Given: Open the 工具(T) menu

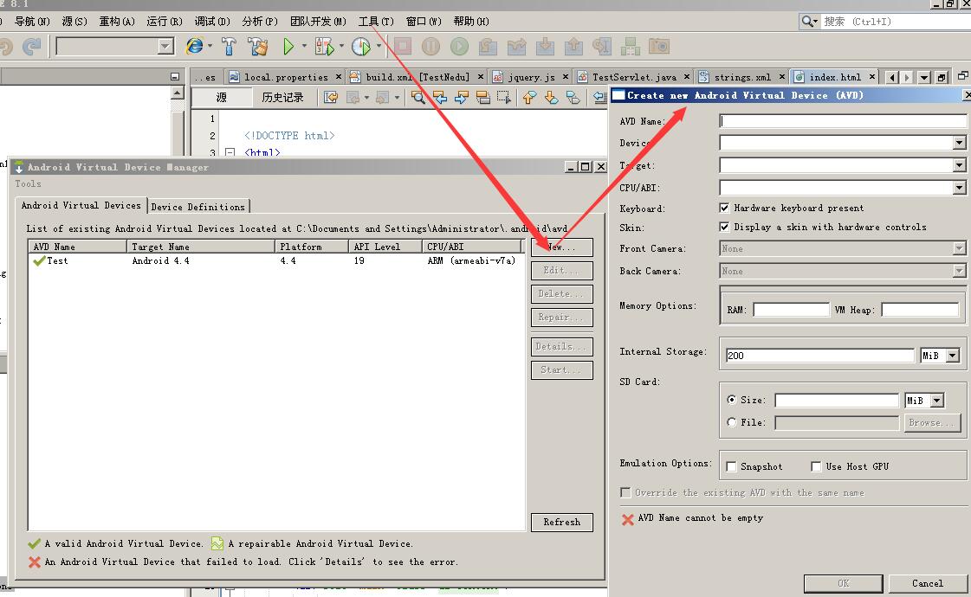Looking at the screenshot, I should 376,22.
